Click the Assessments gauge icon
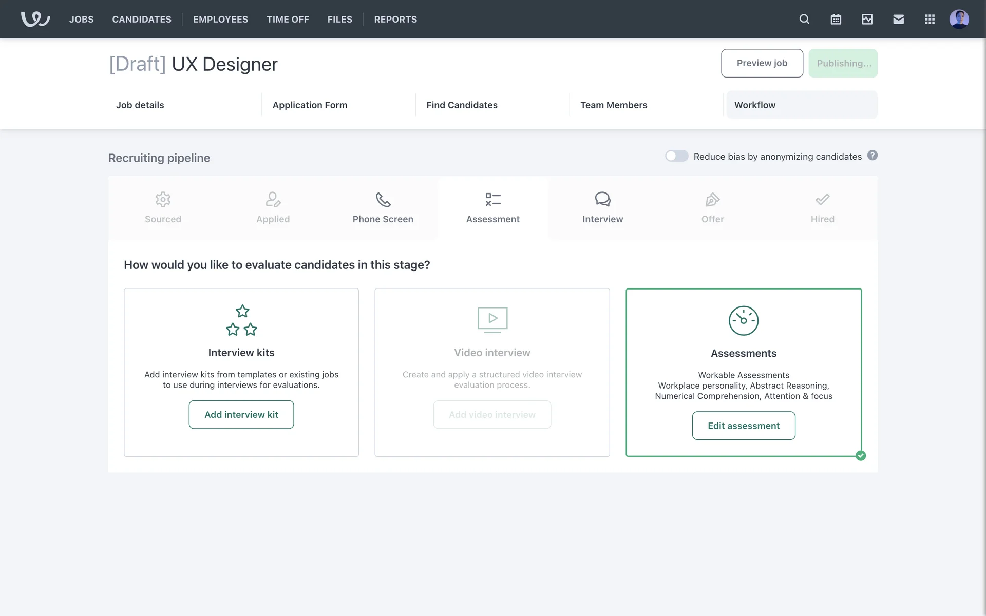986x616 pixels. point(743,321)
